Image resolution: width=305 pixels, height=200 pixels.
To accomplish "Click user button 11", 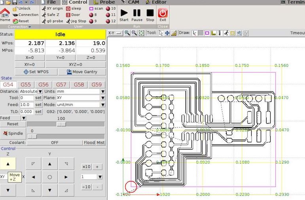I will pyautogui.click(x=111, y=15).
